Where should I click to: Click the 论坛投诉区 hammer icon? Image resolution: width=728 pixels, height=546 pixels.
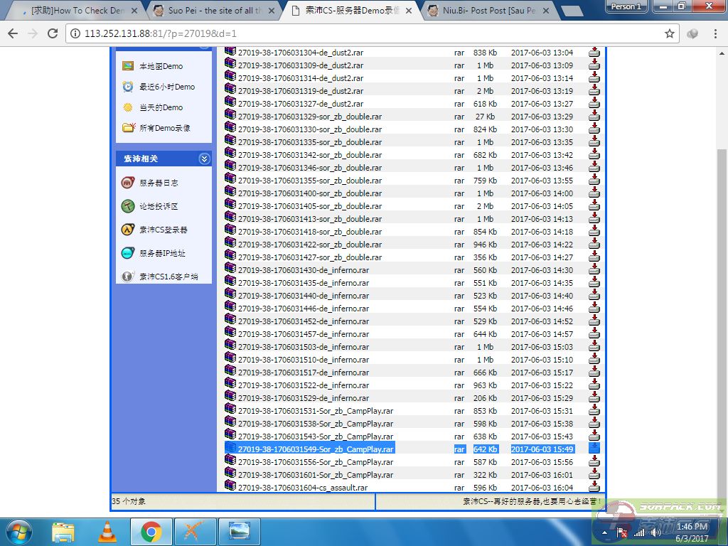pos(128,206)
